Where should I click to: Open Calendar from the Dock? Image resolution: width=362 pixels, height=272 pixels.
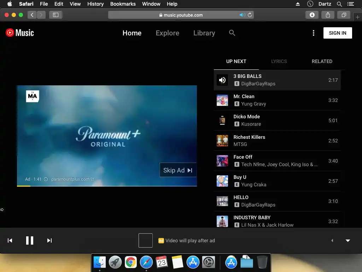tap(162, 262)
